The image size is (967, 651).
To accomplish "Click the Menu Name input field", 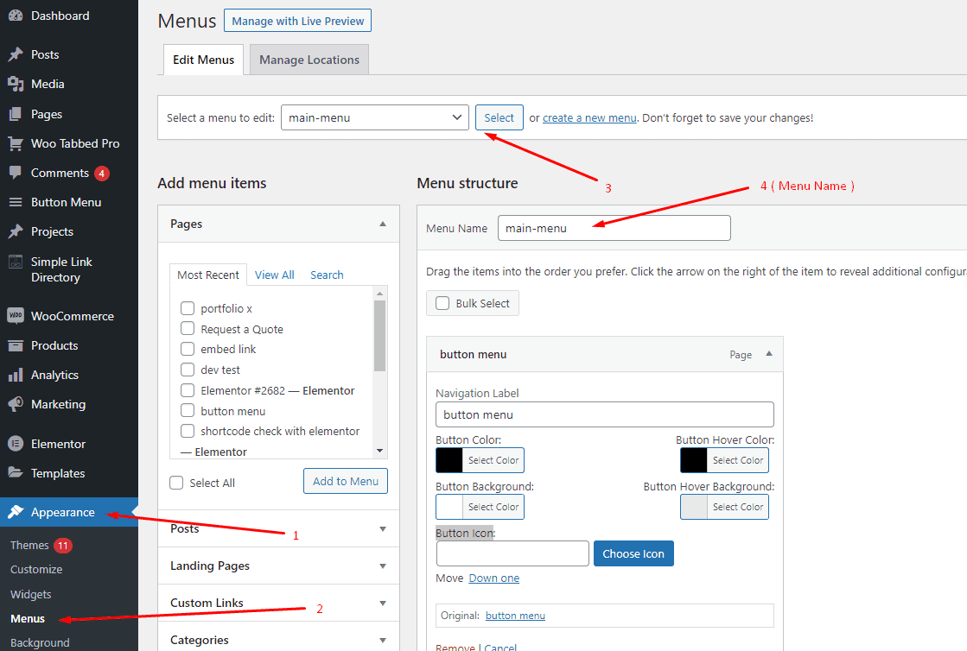I will click(614, 228).
